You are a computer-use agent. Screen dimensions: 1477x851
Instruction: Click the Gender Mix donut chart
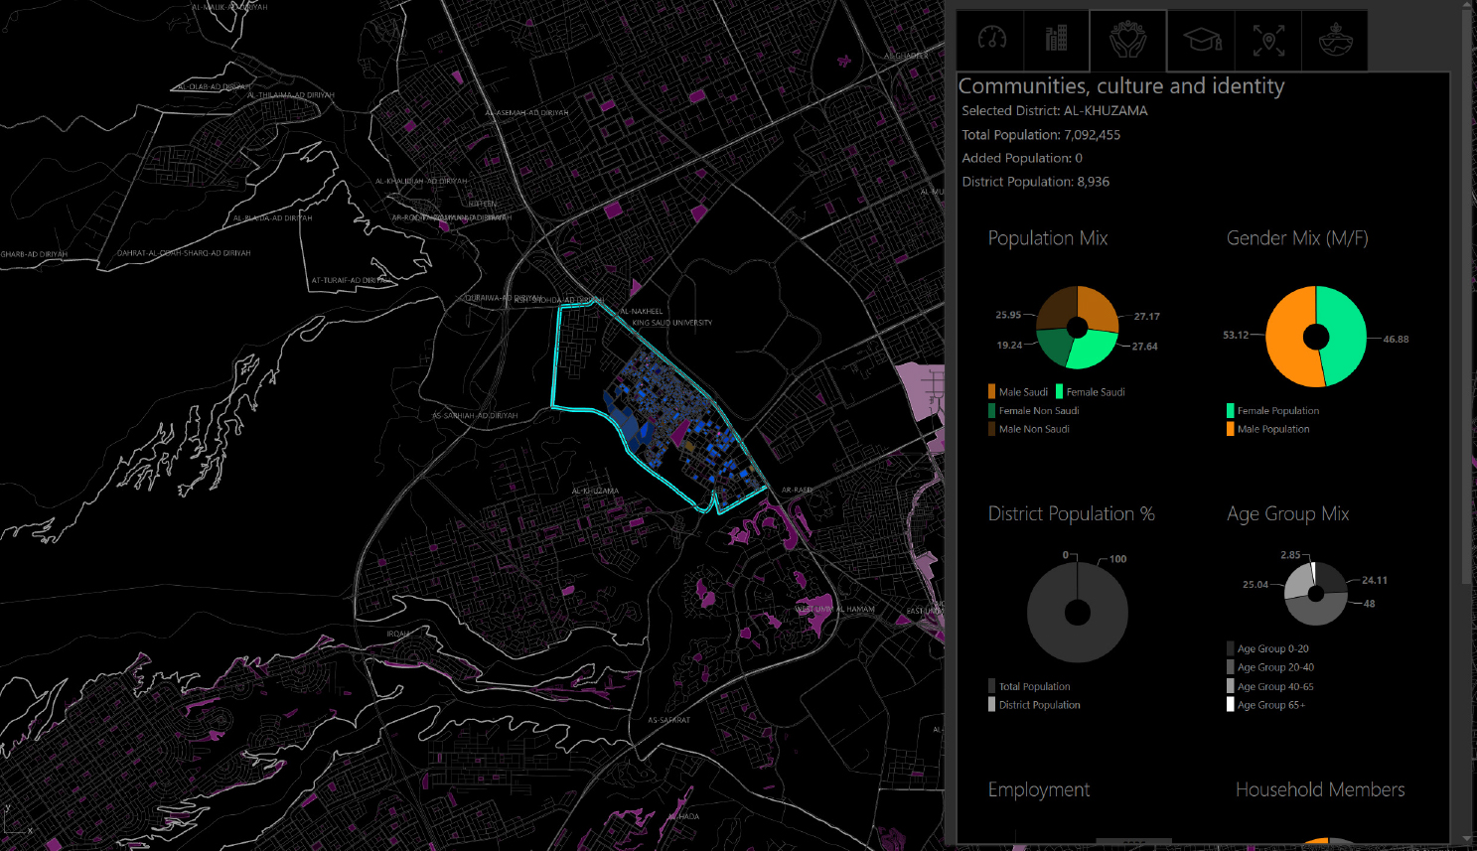[1315, 337]
